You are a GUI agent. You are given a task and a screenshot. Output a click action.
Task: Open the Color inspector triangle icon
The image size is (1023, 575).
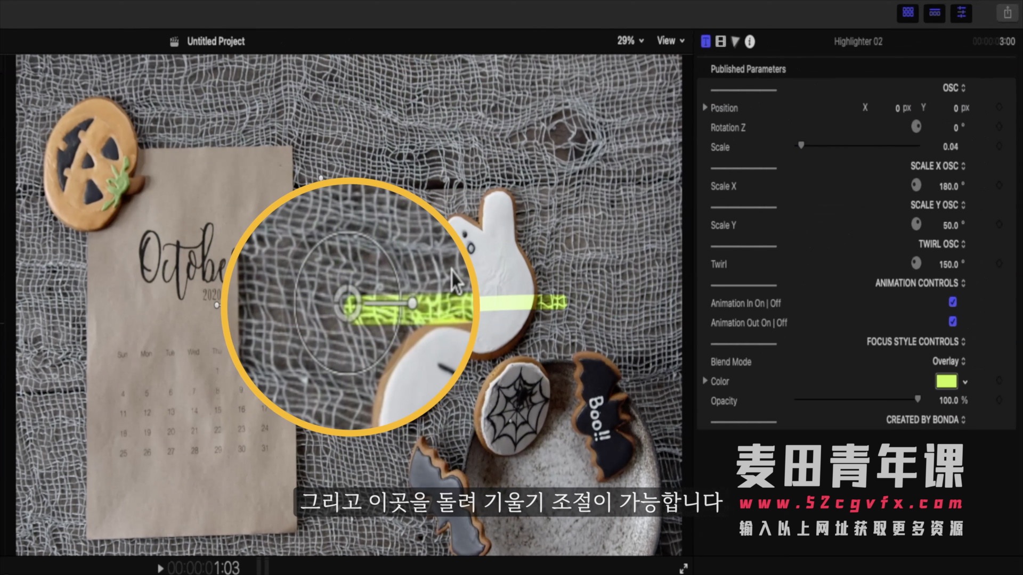coord(735,42)
